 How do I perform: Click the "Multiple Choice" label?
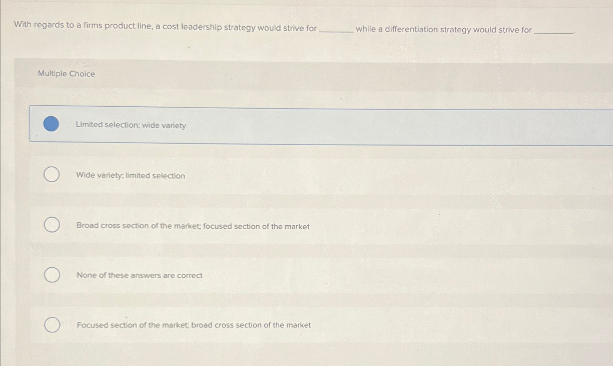click(66, 74)
